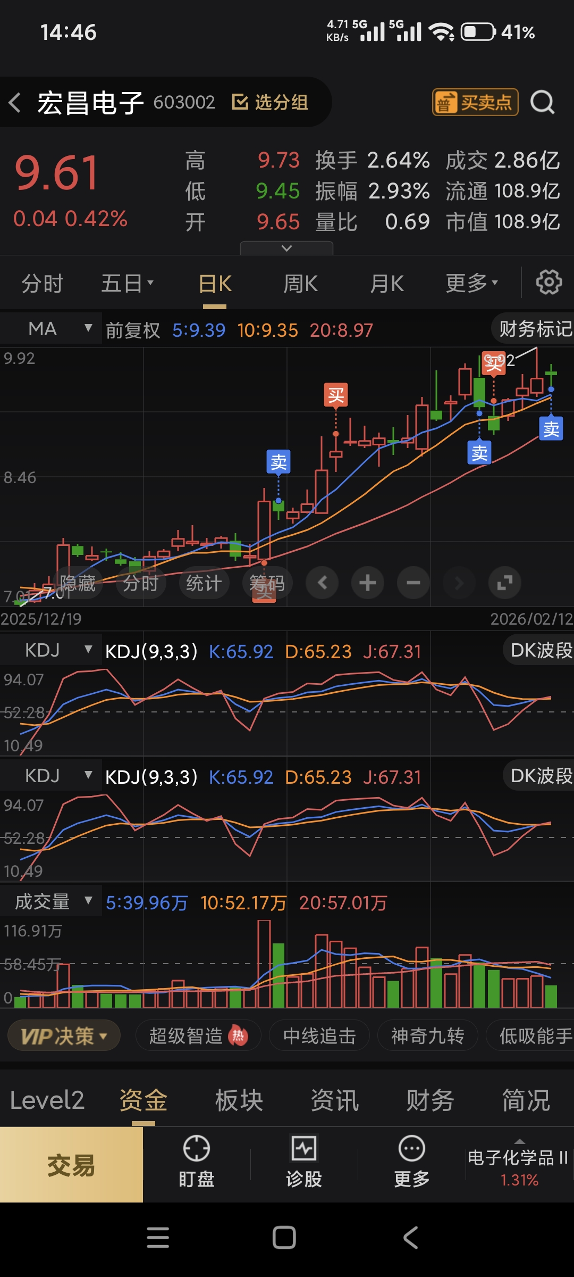Select 超级智造 strategy chip

point(198,1035)
